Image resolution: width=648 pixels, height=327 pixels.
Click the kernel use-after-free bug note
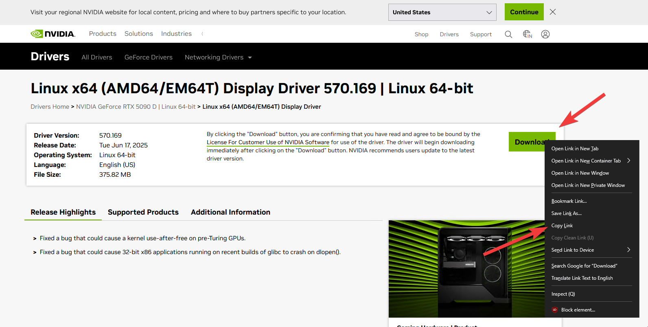[142, 238]
